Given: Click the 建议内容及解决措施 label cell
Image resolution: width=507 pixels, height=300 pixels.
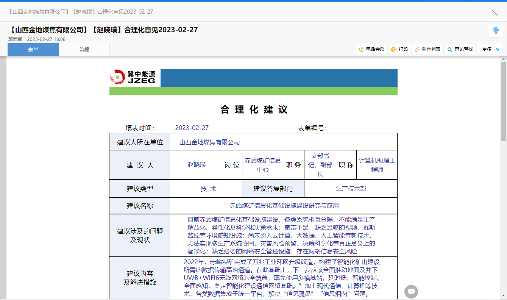Looking at the screenshot, I should click(140, 278).
